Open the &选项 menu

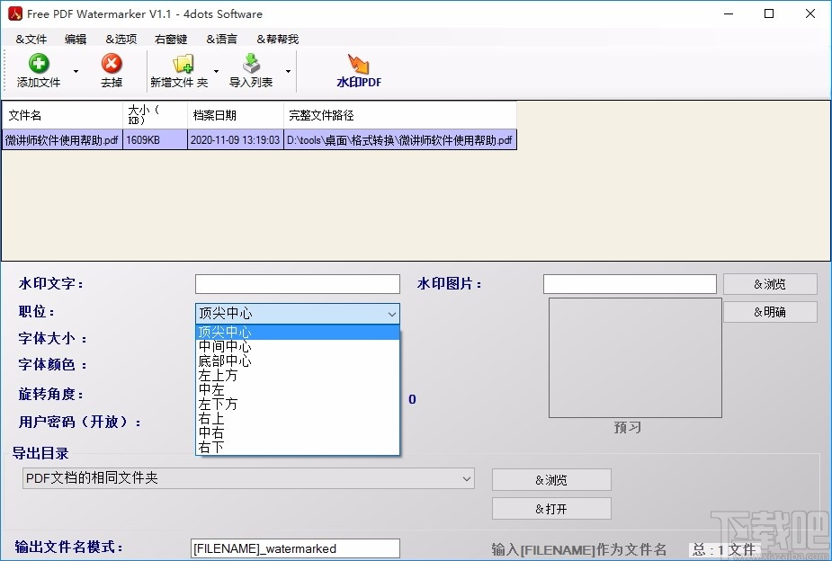121,40
